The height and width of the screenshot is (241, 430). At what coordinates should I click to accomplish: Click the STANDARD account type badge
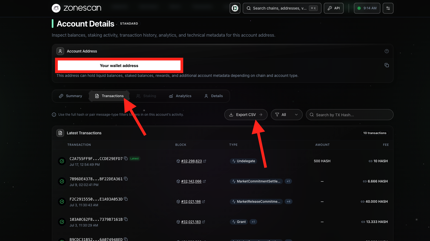point(129,24)
